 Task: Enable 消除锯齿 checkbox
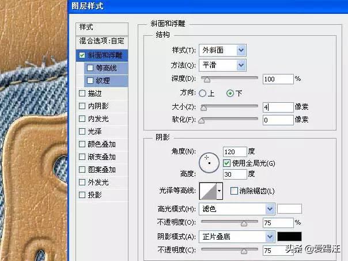[234, 191]
